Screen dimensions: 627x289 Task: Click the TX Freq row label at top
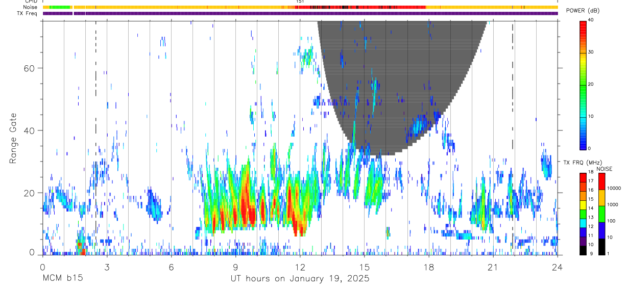pyautogui.click(x=27, y=13)
